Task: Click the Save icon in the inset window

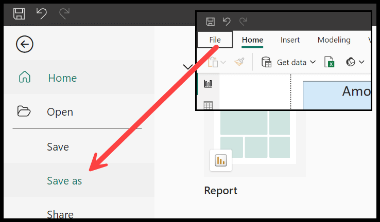Action: 211,22
